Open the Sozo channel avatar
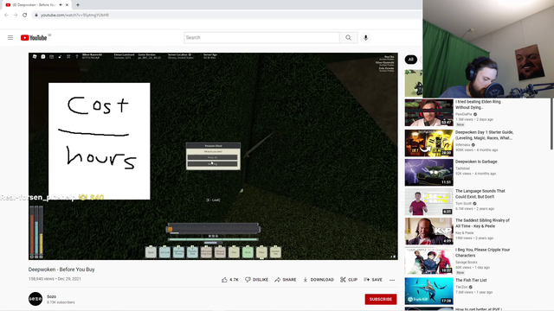The image size is (554, 311). 35,299
